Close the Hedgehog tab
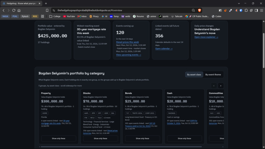The height and width of the screenshot is (149, 265). tap(39, 3)
